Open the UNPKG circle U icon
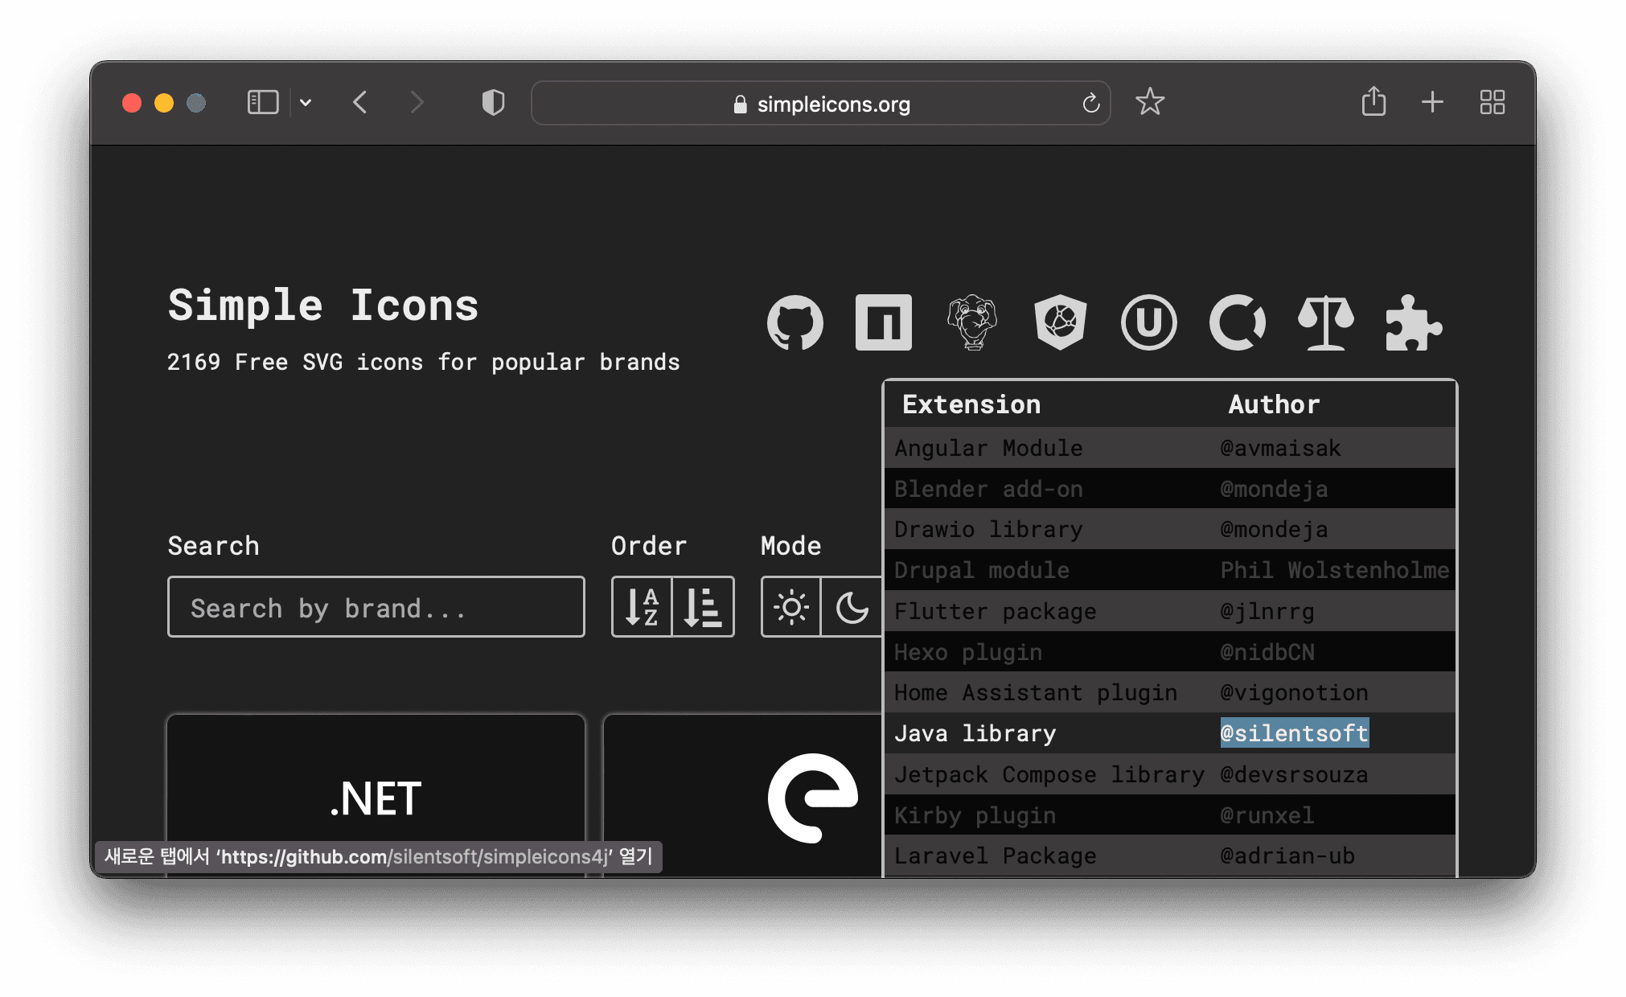The height and width of the screenshot is (997, 1626). [1148, 322]
